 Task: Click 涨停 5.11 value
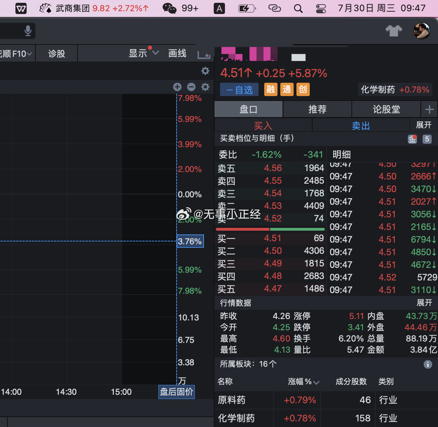coord(356,316)
